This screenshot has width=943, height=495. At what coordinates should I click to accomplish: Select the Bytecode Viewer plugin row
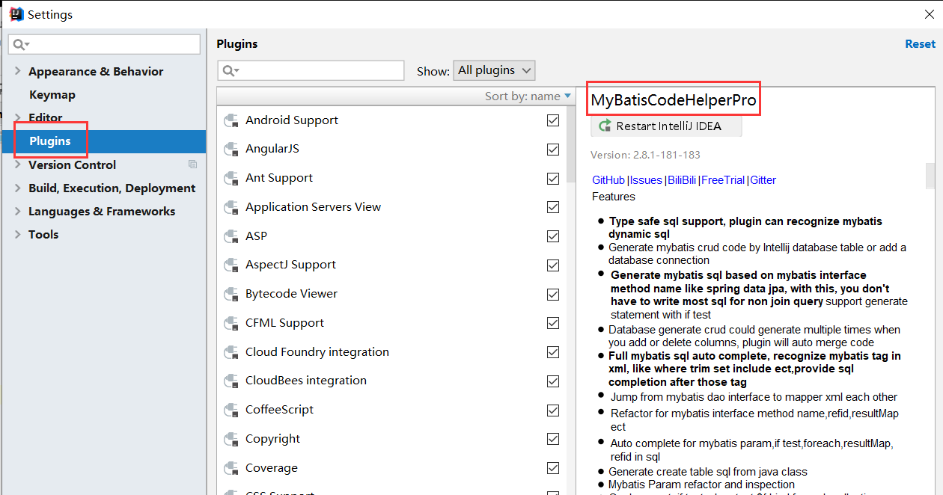point(392,294)
